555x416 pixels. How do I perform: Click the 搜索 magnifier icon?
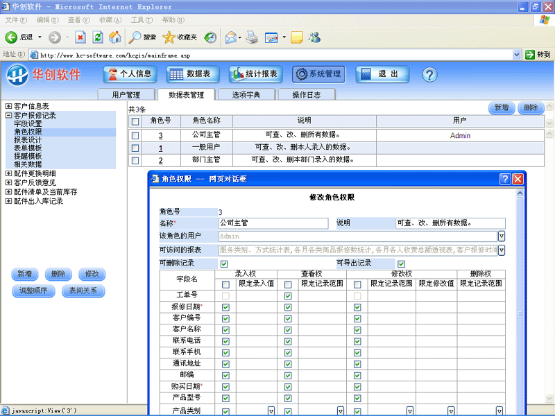point(134,37)
